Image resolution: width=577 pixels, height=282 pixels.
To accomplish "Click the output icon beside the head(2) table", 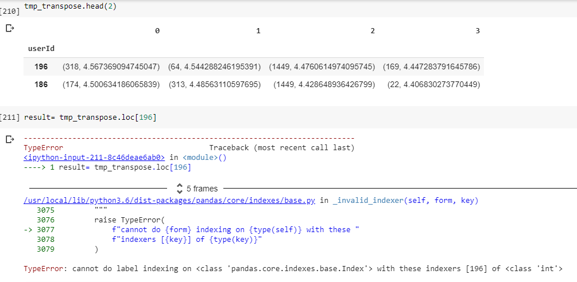I will point(10,28).
